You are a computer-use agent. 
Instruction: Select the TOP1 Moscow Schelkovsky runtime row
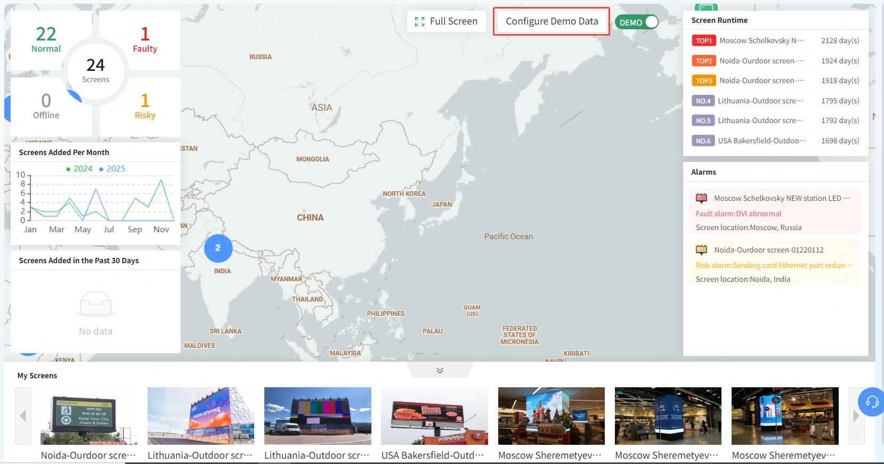point(775,40)
